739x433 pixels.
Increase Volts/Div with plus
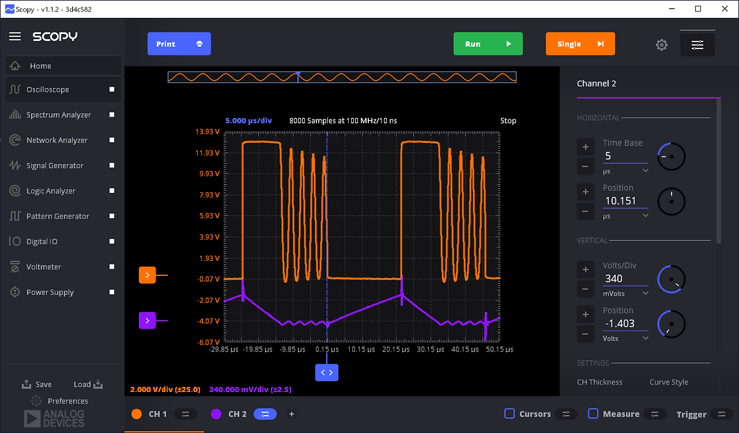585,270
